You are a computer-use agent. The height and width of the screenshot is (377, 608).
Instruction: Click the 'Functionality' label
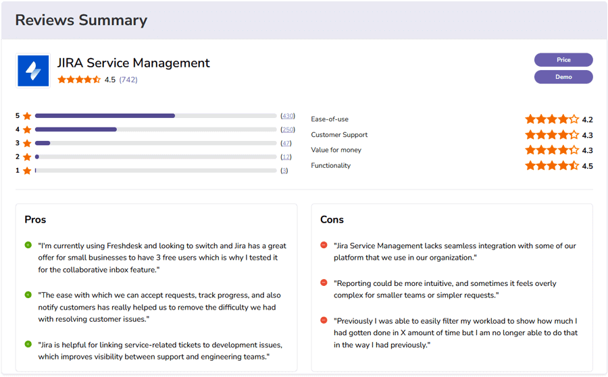click(331, 165)
